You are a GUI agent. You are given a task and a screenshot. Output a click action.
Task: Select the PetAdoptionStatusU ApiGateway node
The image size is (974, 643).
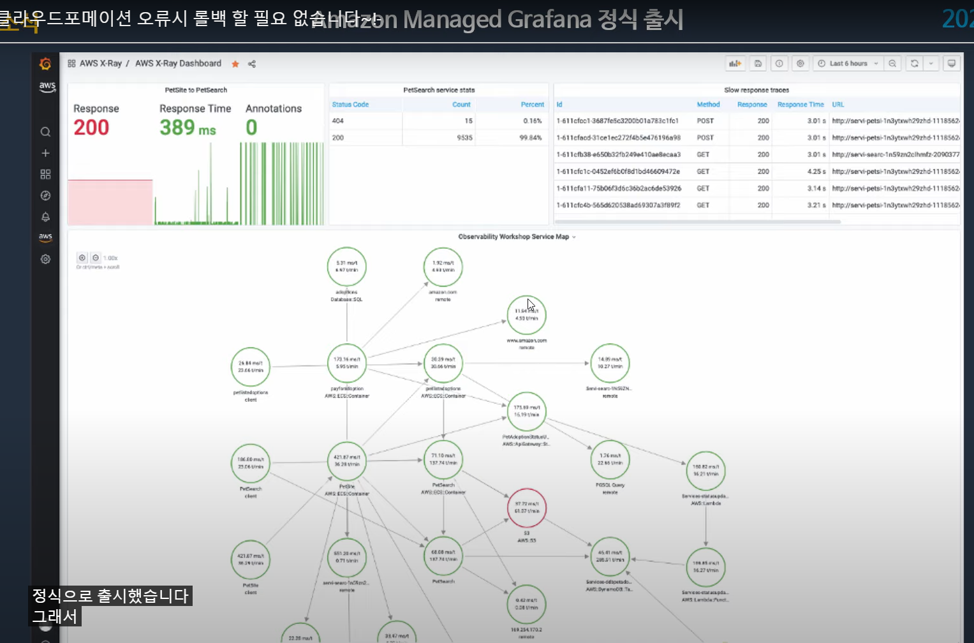coord(526,411)
